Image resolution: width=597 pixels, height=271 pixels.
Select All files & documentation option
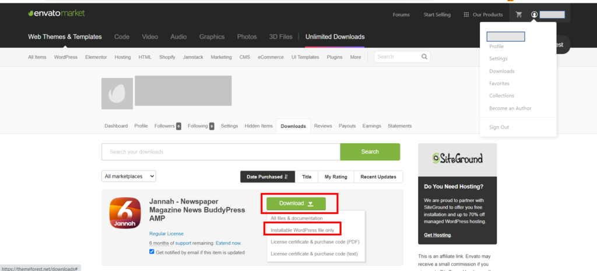[297, 218]
